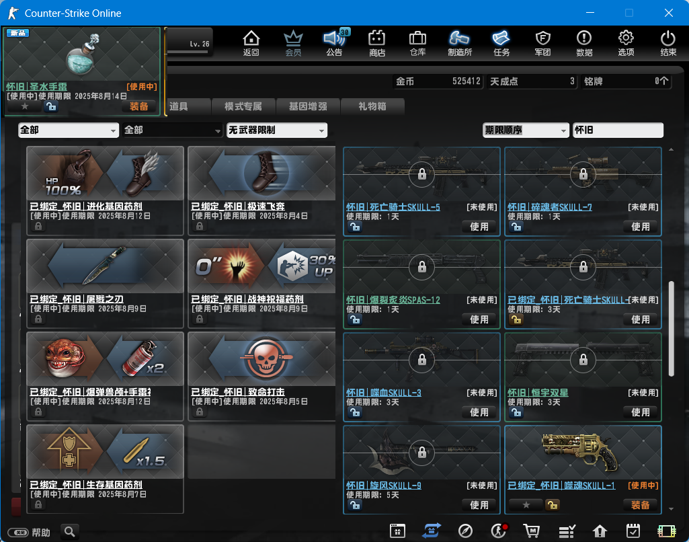Select the 战神祝福药剂 item card
The image size is (689, 542).
coord(262,284)
